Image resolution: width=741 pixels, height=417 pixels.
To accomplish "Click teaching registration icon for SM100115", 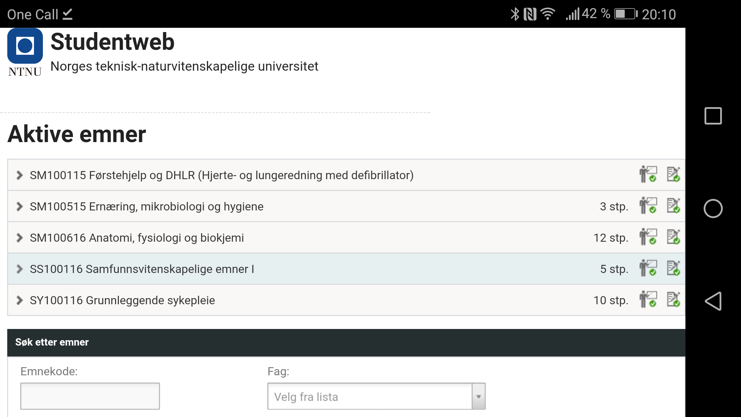I will coord(648,175).
